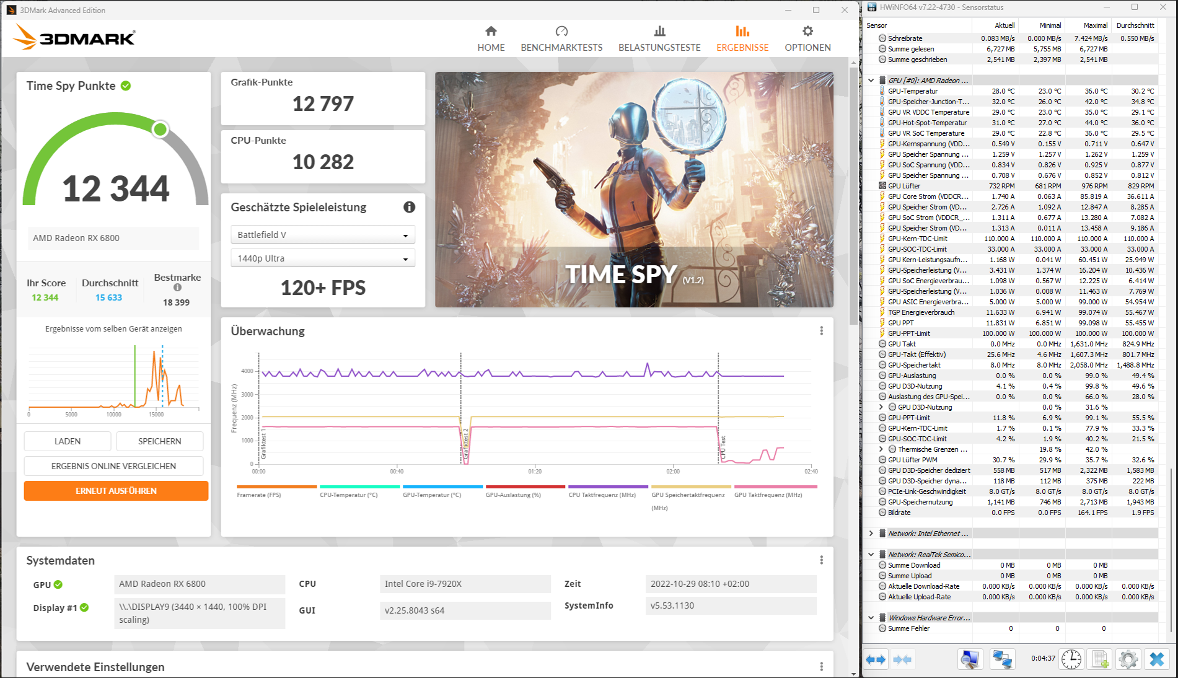Select the GPU-Hot-Spot-Temperatur row
1178x678 pixels.
point(1011,123)
